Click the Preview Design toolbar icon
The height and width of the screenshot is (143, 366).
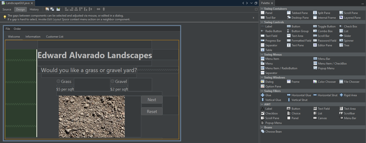[58, 9]
